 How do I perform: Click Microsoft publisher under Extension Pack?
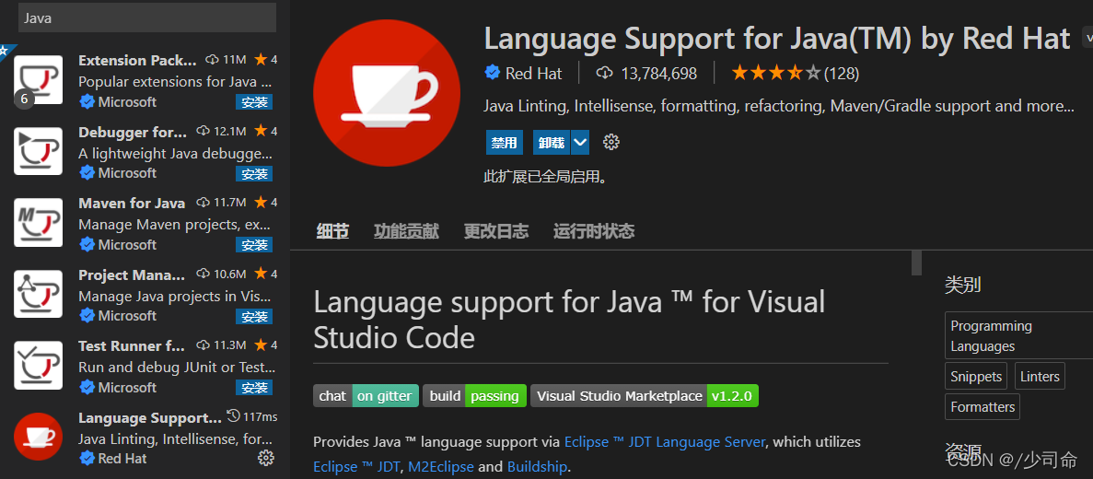pos(127,102)
